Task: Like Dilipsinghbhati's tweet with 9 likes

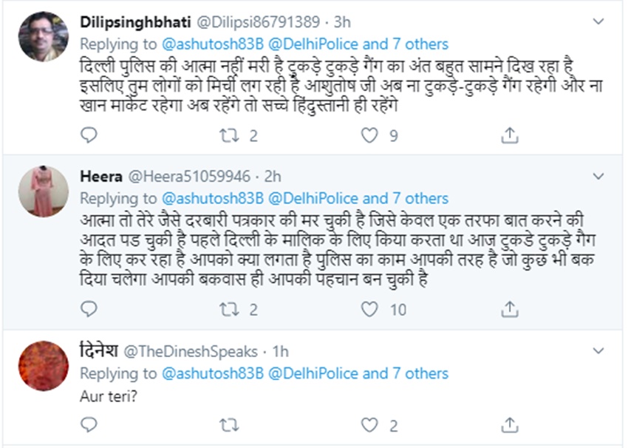Action: (369, 135)
